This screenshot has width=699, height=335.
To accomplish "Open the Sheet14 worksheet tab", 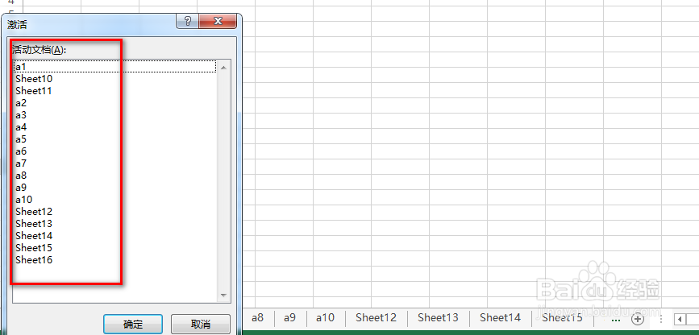I will 500,317.
